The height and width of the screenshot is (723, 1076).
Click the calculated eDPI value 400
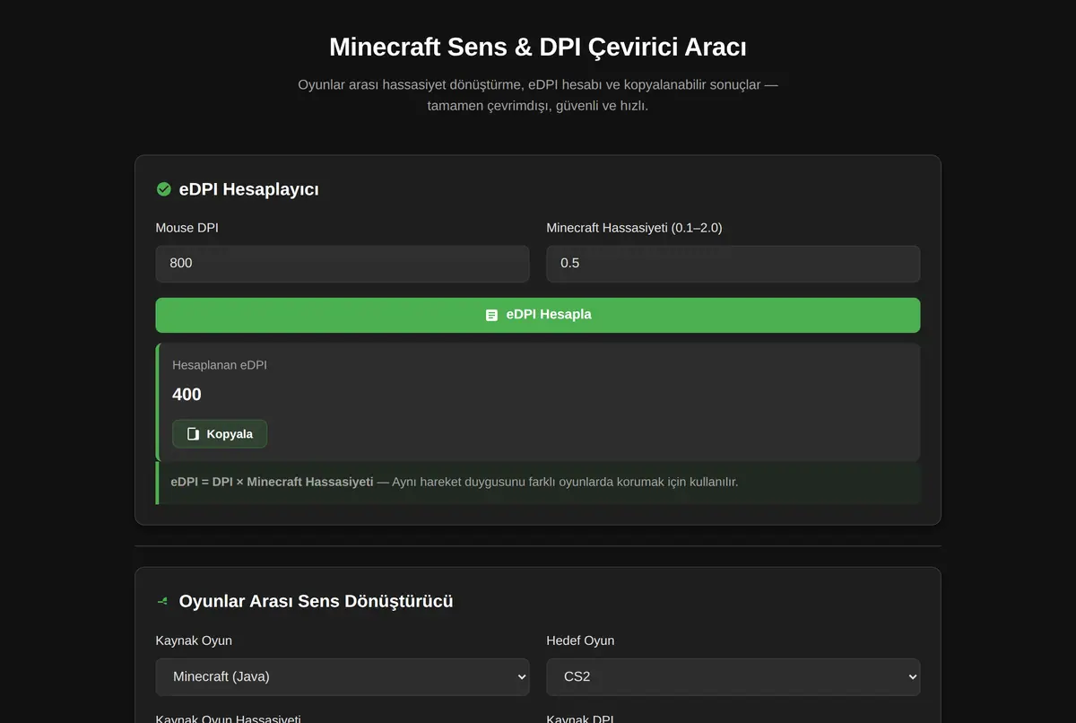pyautogui.click(x=187, y=395)
